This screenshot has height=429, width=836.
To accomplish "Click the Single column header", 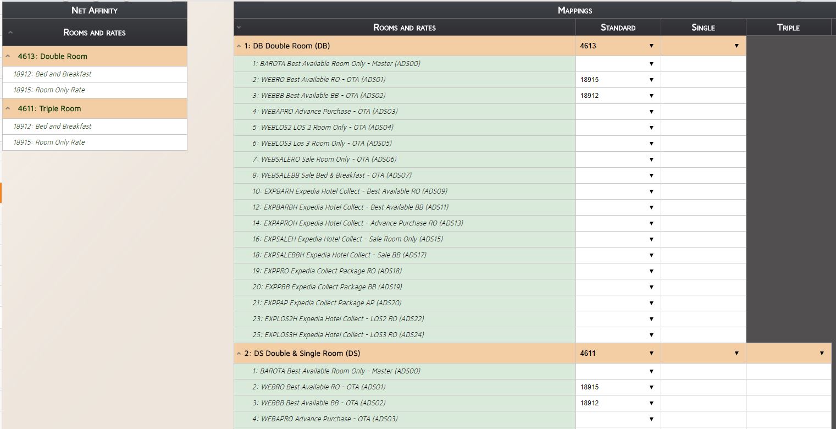I will coord(704,28).
